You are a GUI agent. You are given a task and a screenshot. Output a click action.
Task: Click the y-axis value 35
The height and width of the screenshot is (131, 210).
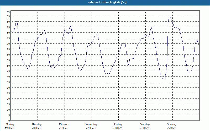pos(8,82)
